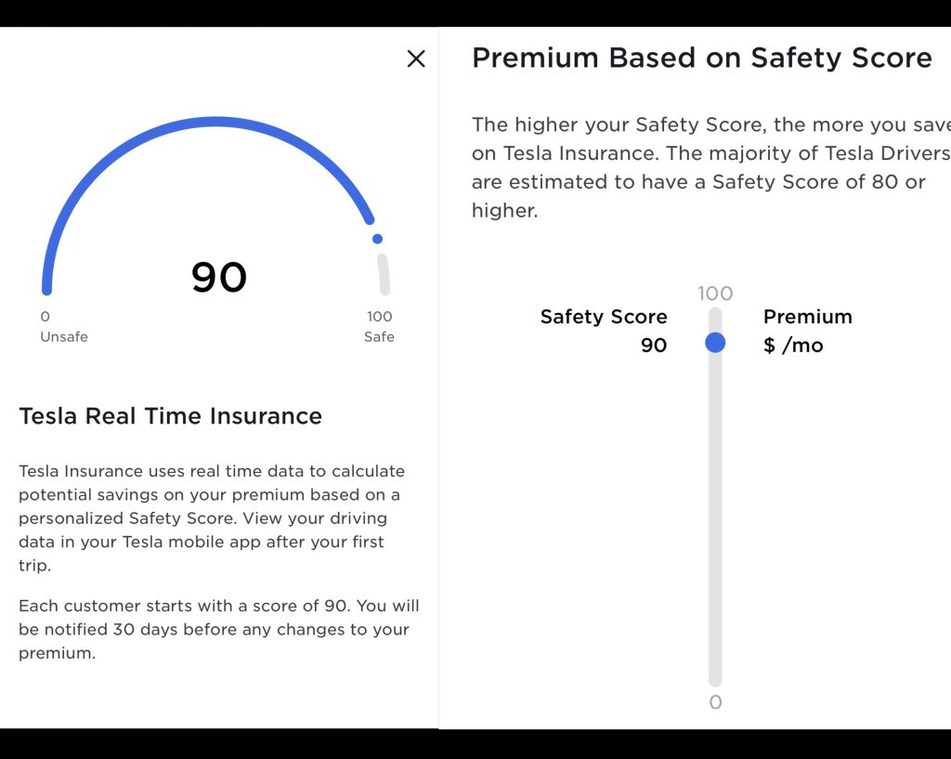Click the 100 label above the slider
Viewport: 951px width, 759px height.
coord(715,293)
